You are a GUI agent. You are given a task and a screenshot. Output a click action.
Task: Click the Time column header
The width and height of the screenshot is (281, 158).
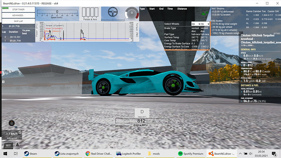click(x=170, y=9)
